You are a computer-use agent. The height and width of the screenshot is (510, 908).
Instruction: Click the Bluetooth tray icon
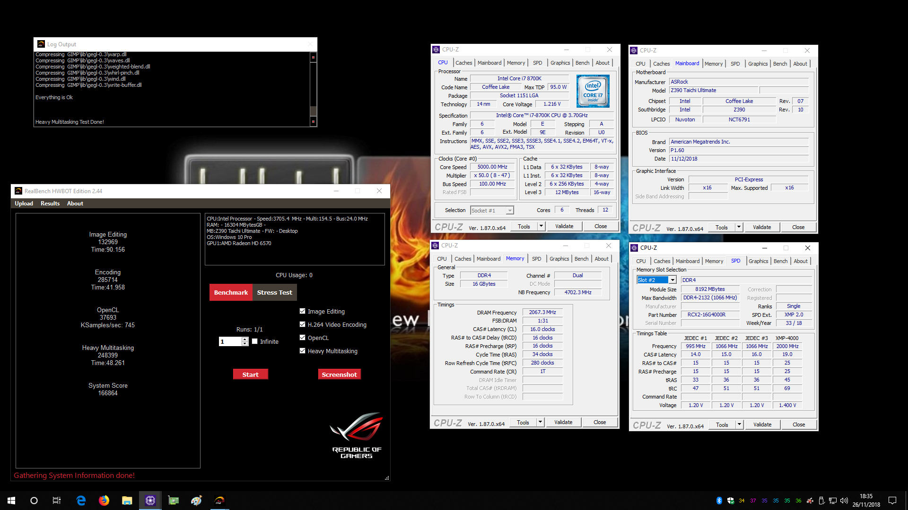coord(719,501)
